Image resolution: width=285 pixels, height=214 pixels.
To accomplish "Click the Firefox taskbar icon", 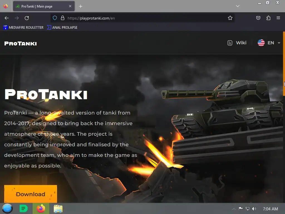I will (41, 208).
